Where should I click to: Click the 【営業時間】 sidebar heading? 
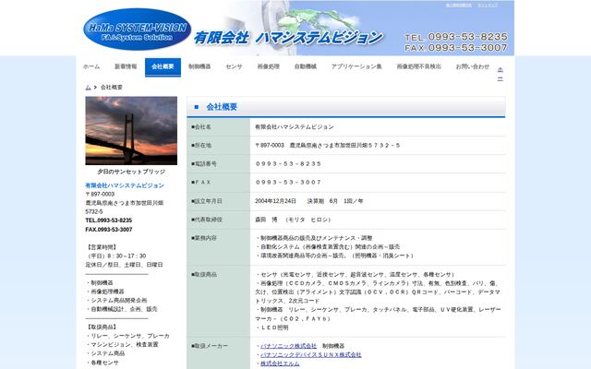(x=102, y=247)
